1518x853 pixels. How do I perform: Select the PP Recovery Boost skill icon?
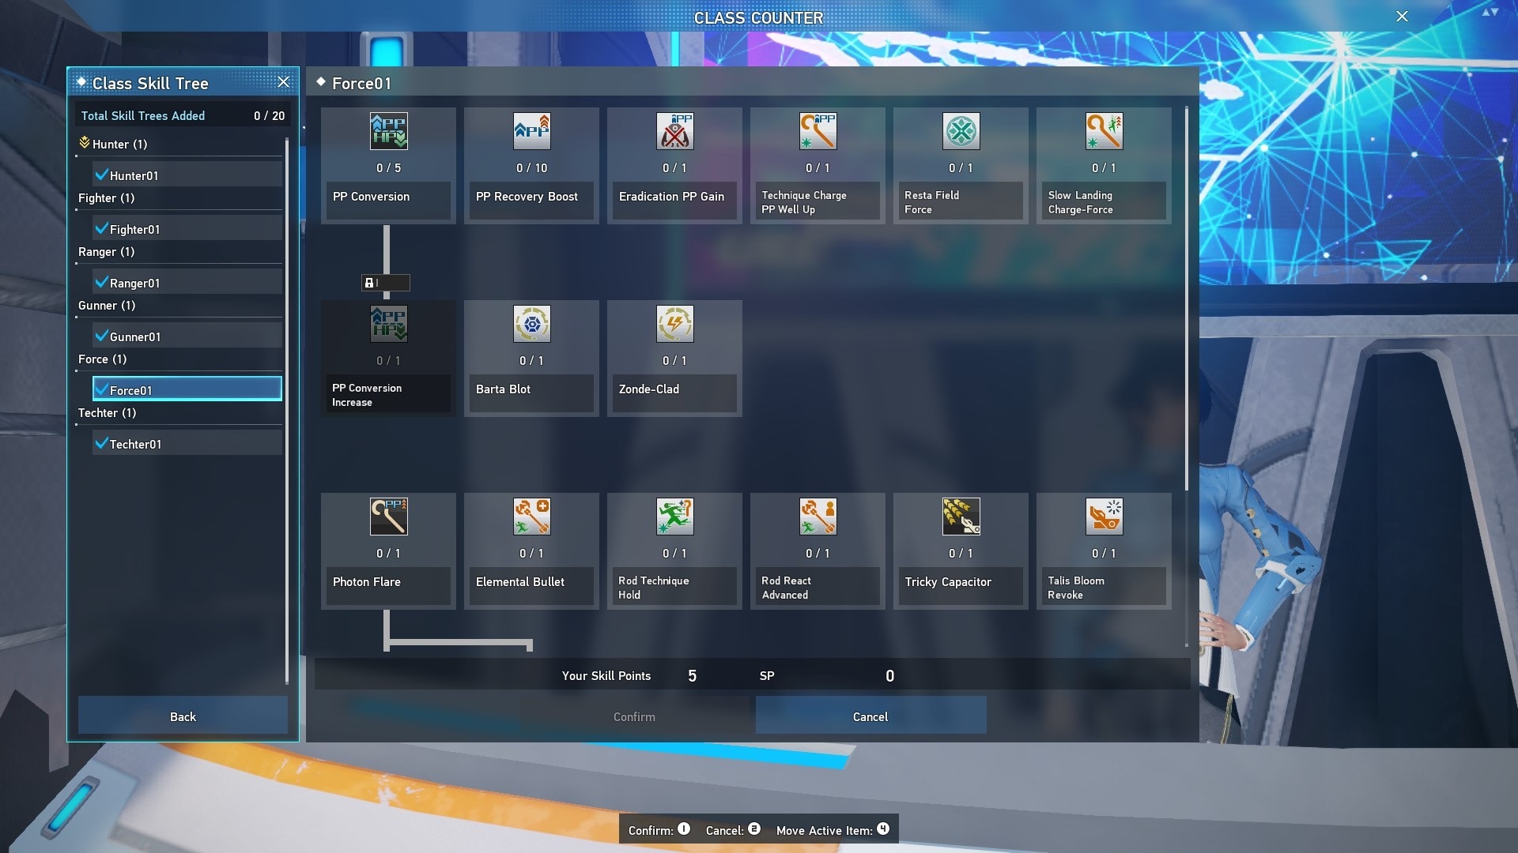[531, 131]
